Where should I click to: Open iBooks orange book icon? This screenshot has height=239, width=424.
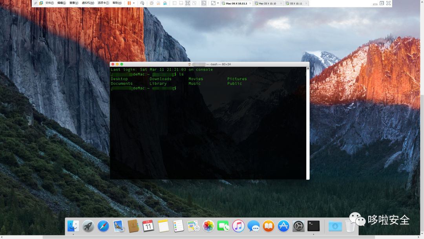268,226
